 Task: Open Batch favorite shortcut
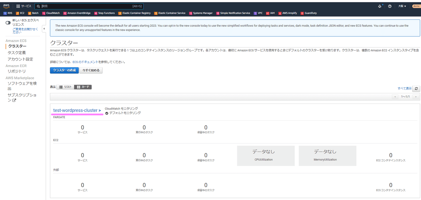[x=33, y=13]
